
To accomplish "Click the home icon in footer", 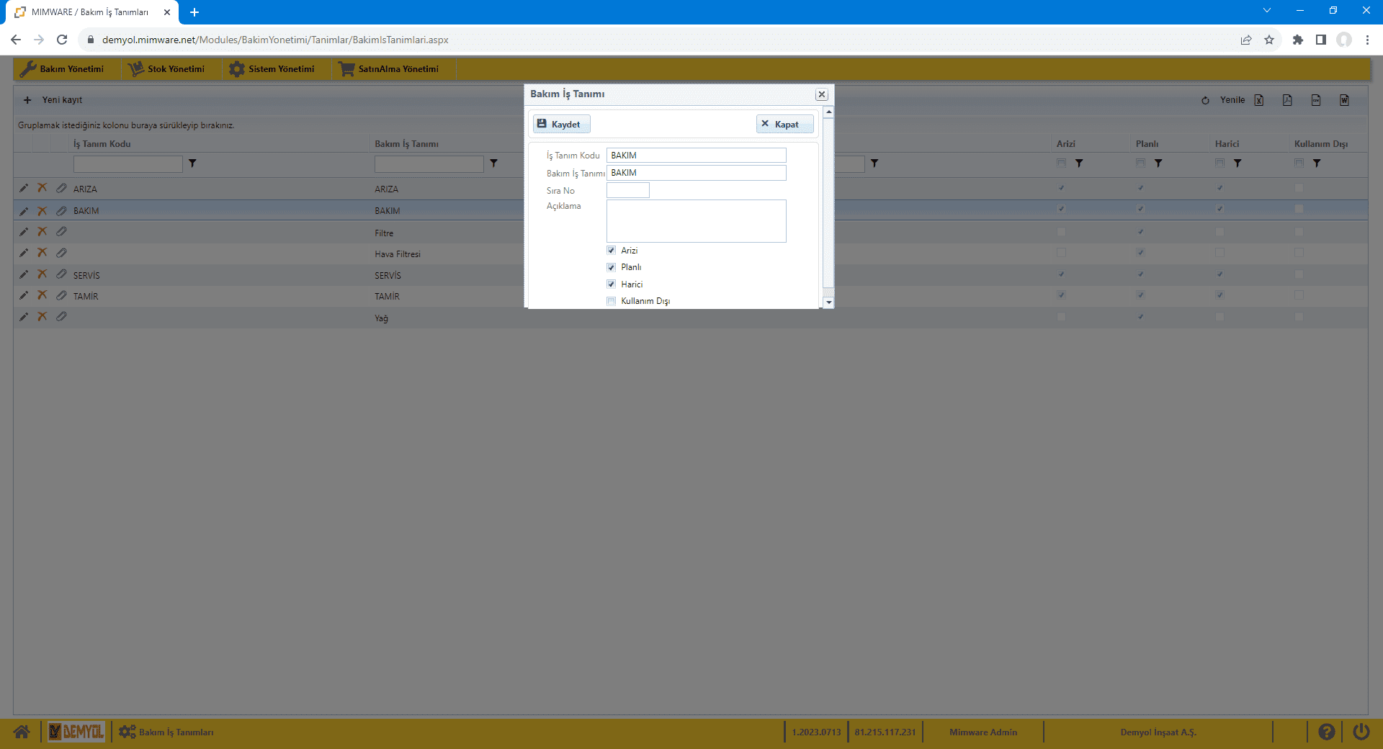I will (x=22, y=732).
